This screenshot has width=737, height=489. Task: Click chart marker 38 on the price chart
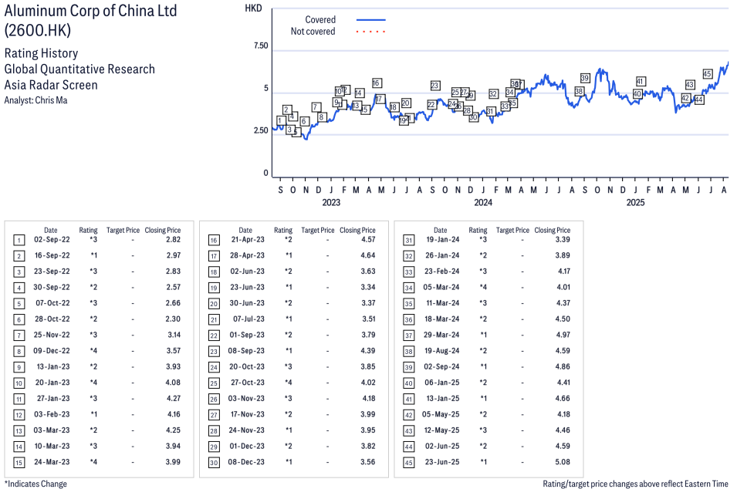click(x=579, y=92)
